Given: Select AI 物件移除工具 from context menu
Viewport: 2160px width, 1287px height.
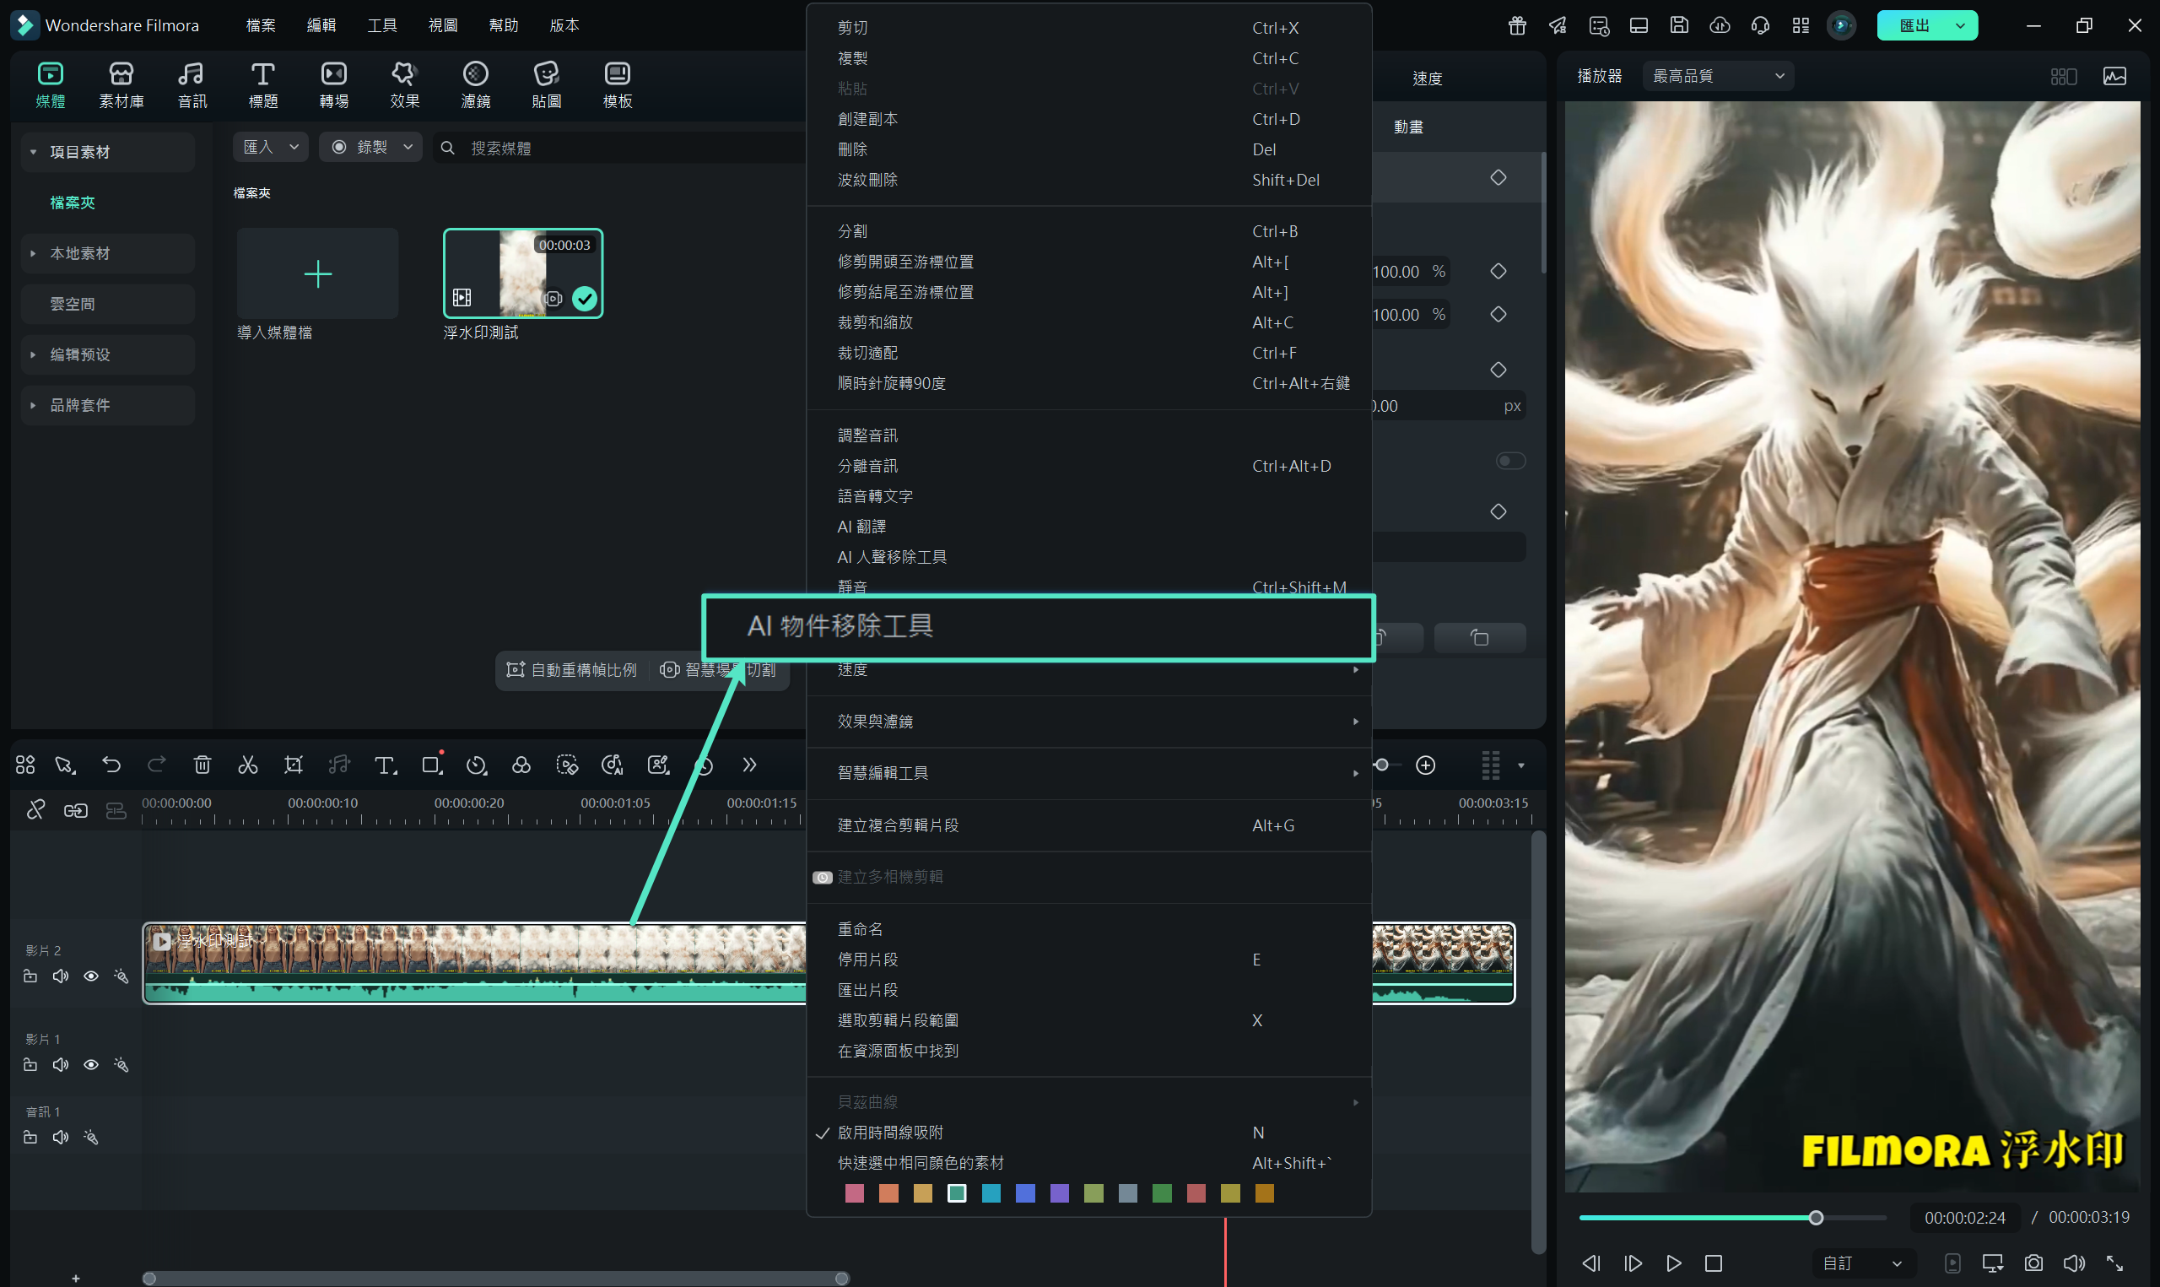Looking at the screenshot, I should point(1039,626).
